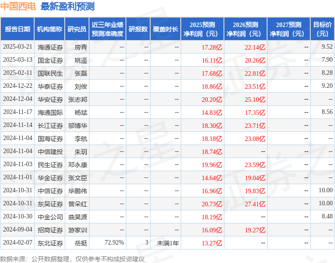Click researcher name 李航

[x=81, y=139]
